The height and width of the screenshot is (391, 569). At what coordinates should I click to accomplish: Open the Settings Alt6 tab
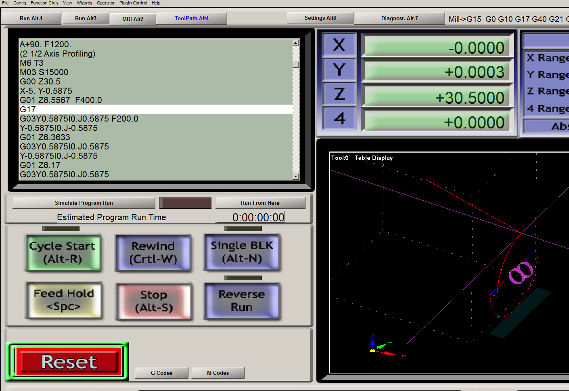coord(320,18)
